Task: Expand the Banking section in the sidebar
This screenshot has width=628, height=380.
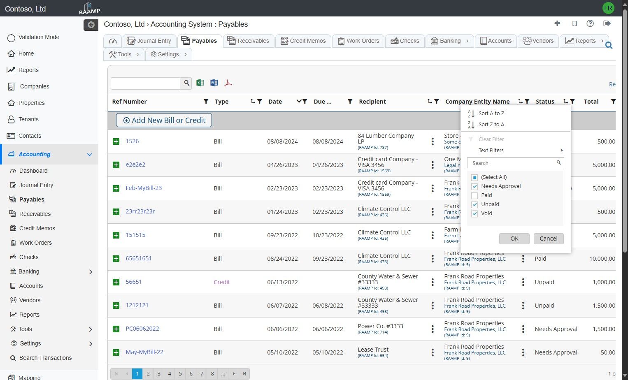Action: point(91,272)
